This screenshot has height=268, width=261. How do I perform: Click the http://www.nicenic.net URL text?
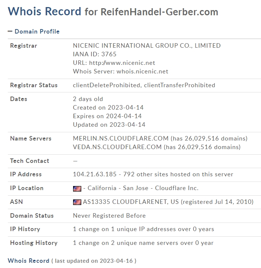(122, 63)
